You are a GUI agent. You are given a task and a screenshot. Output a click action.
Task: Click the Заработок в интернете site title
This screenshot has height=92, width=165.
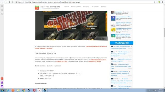[x=50, y=7]
